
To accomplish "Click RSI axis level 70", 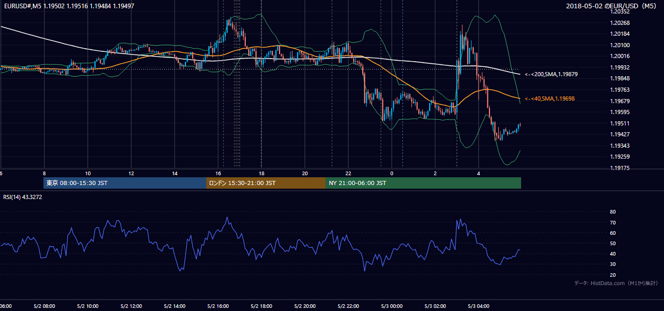I will (x=613, y=222).
